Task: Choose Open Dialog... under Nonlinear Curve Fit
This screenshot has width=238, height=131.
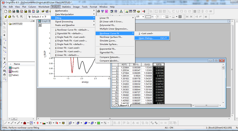Action: coord(152,38)
